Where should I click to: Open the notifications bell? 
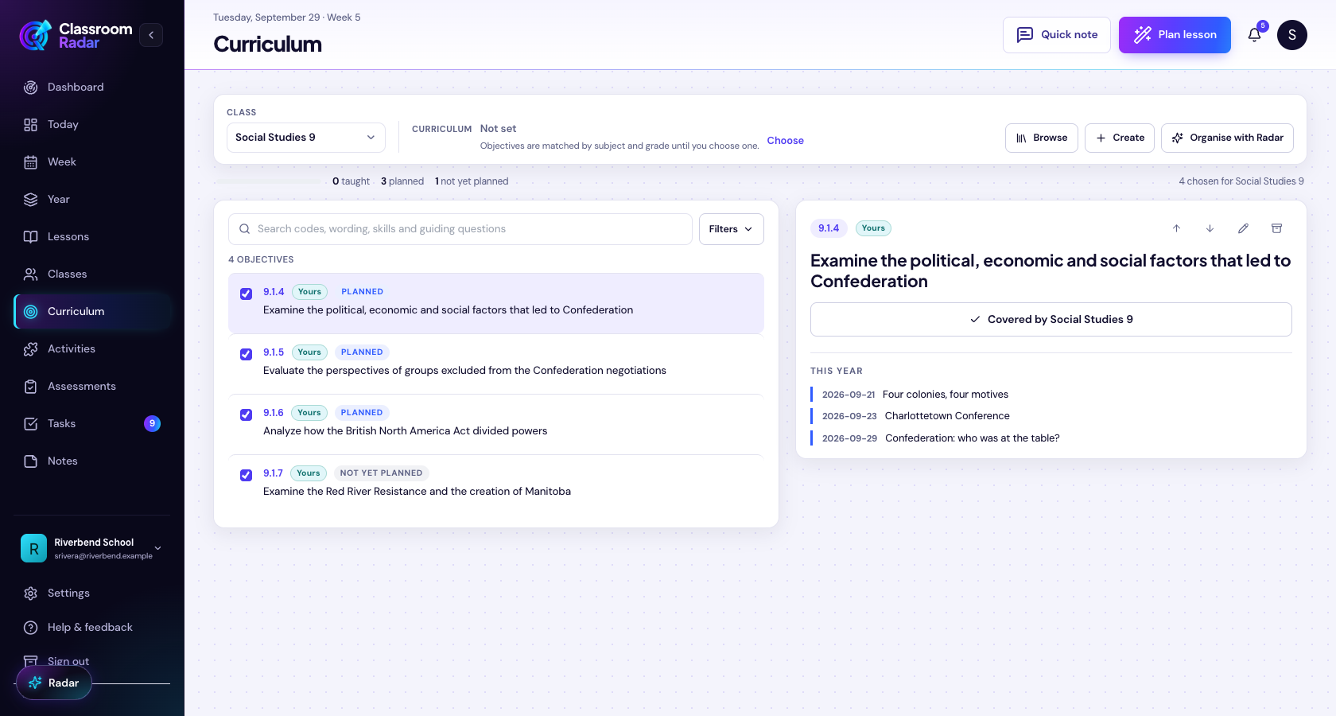1254,35
